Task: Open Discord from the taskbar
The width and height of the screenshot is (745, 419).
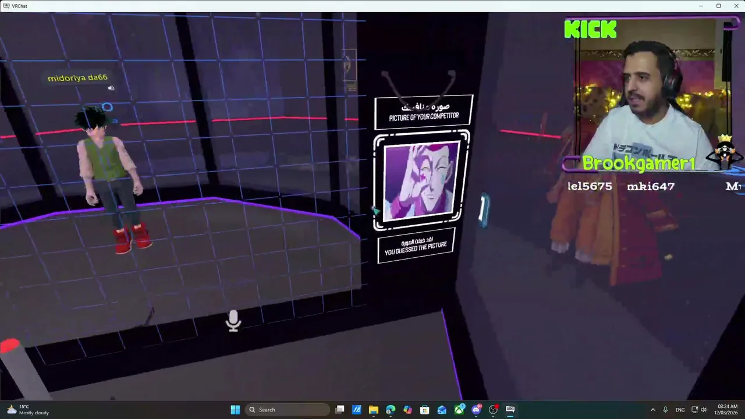Action: 476,410
